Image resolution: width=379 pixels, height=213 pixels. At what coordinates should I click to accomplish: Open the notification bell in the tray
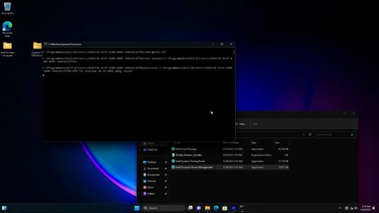tap(374, 208)
